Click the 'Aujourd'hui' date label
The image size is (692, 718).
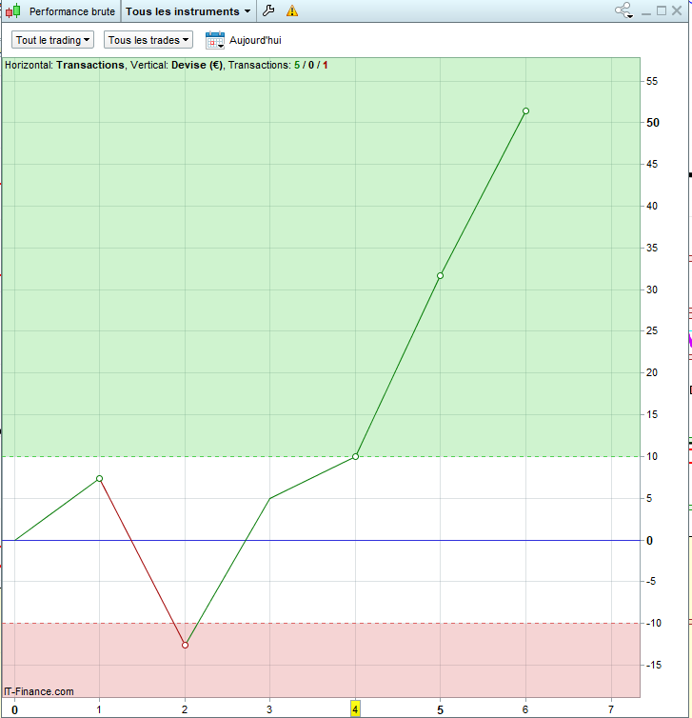coord(255,40)
